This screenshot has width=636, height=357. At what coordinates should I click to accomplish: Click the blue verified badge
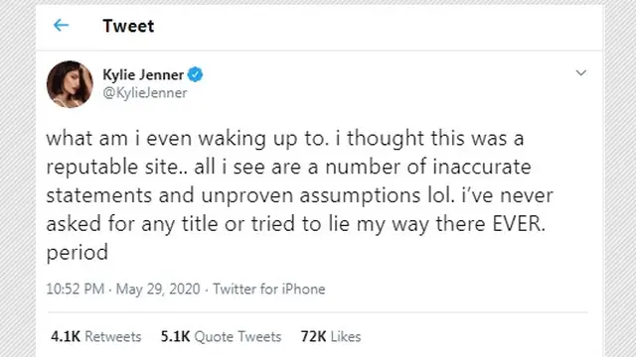195,74
